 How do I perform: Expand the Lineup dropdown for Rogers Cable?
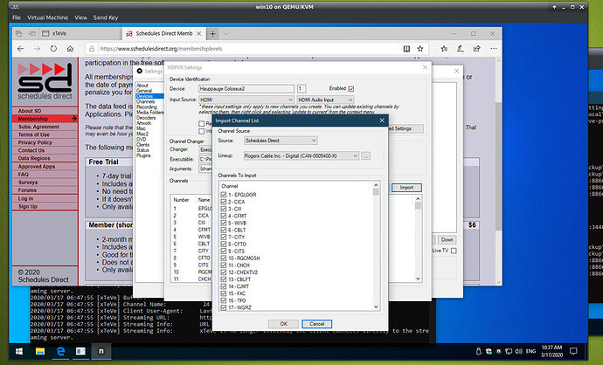(301, 155)
